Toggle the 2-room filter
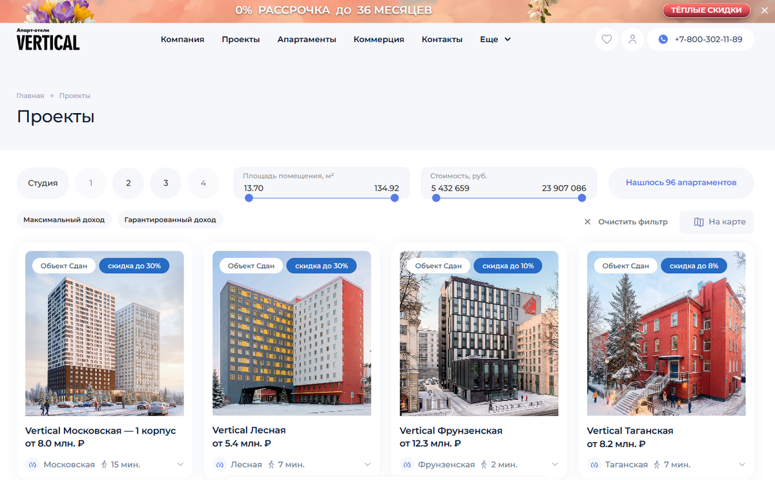This screenshot has width=775, height=480. [x=128, y=183]
